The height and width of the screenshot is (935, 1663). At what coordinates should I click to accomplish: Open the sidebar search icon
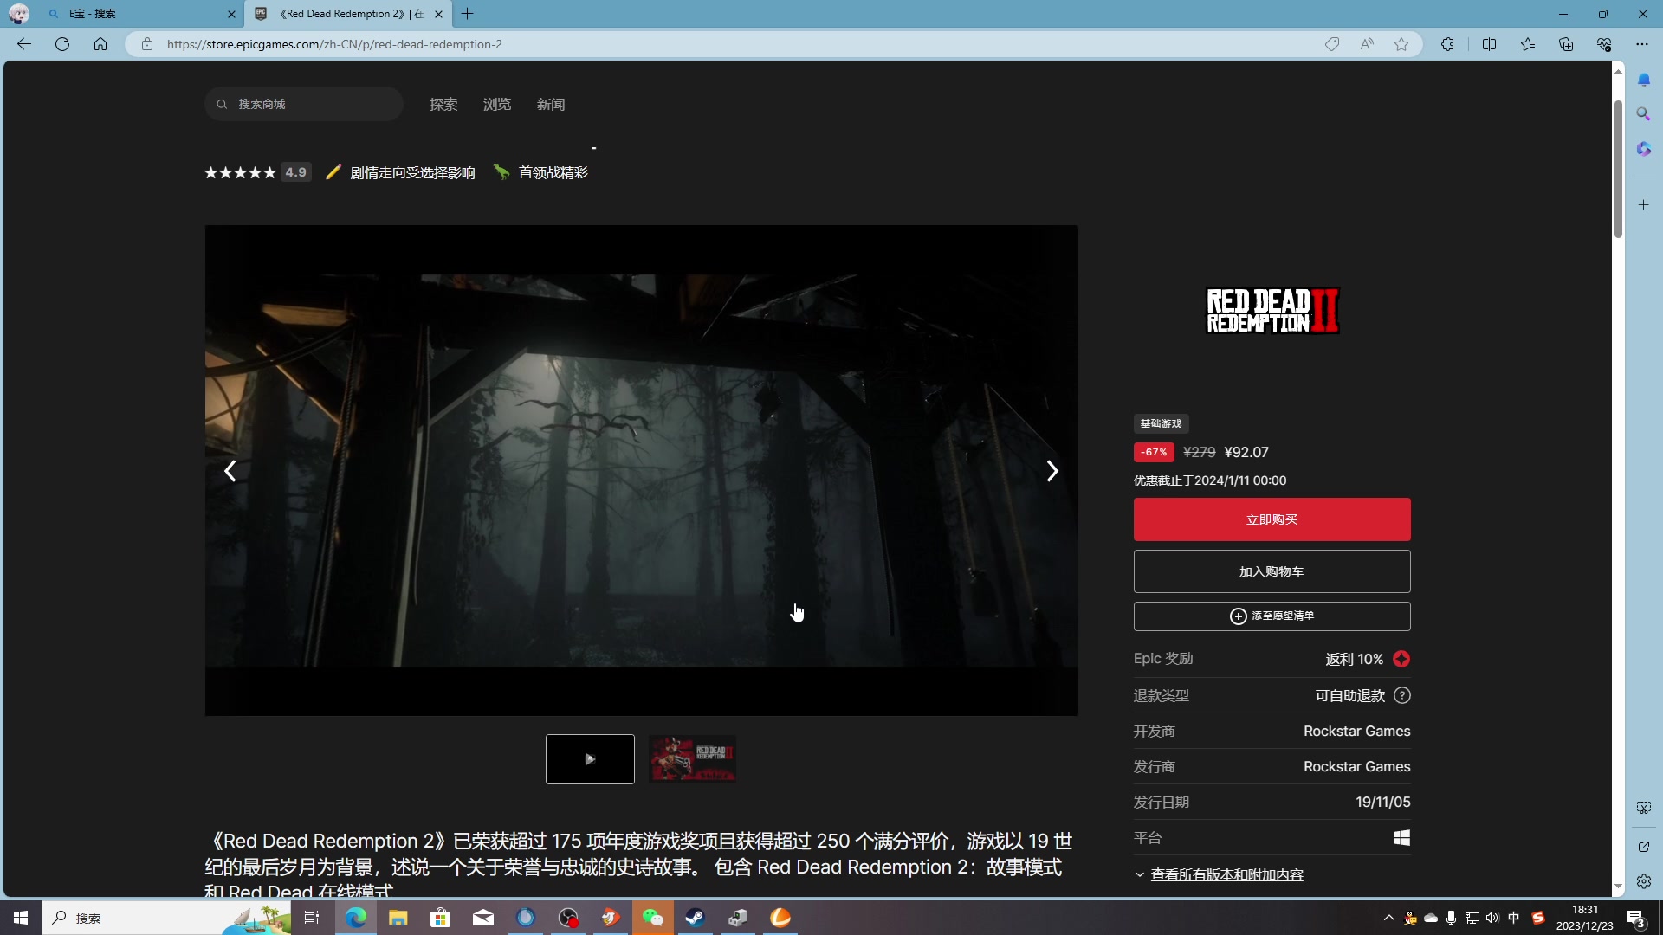1644,114
